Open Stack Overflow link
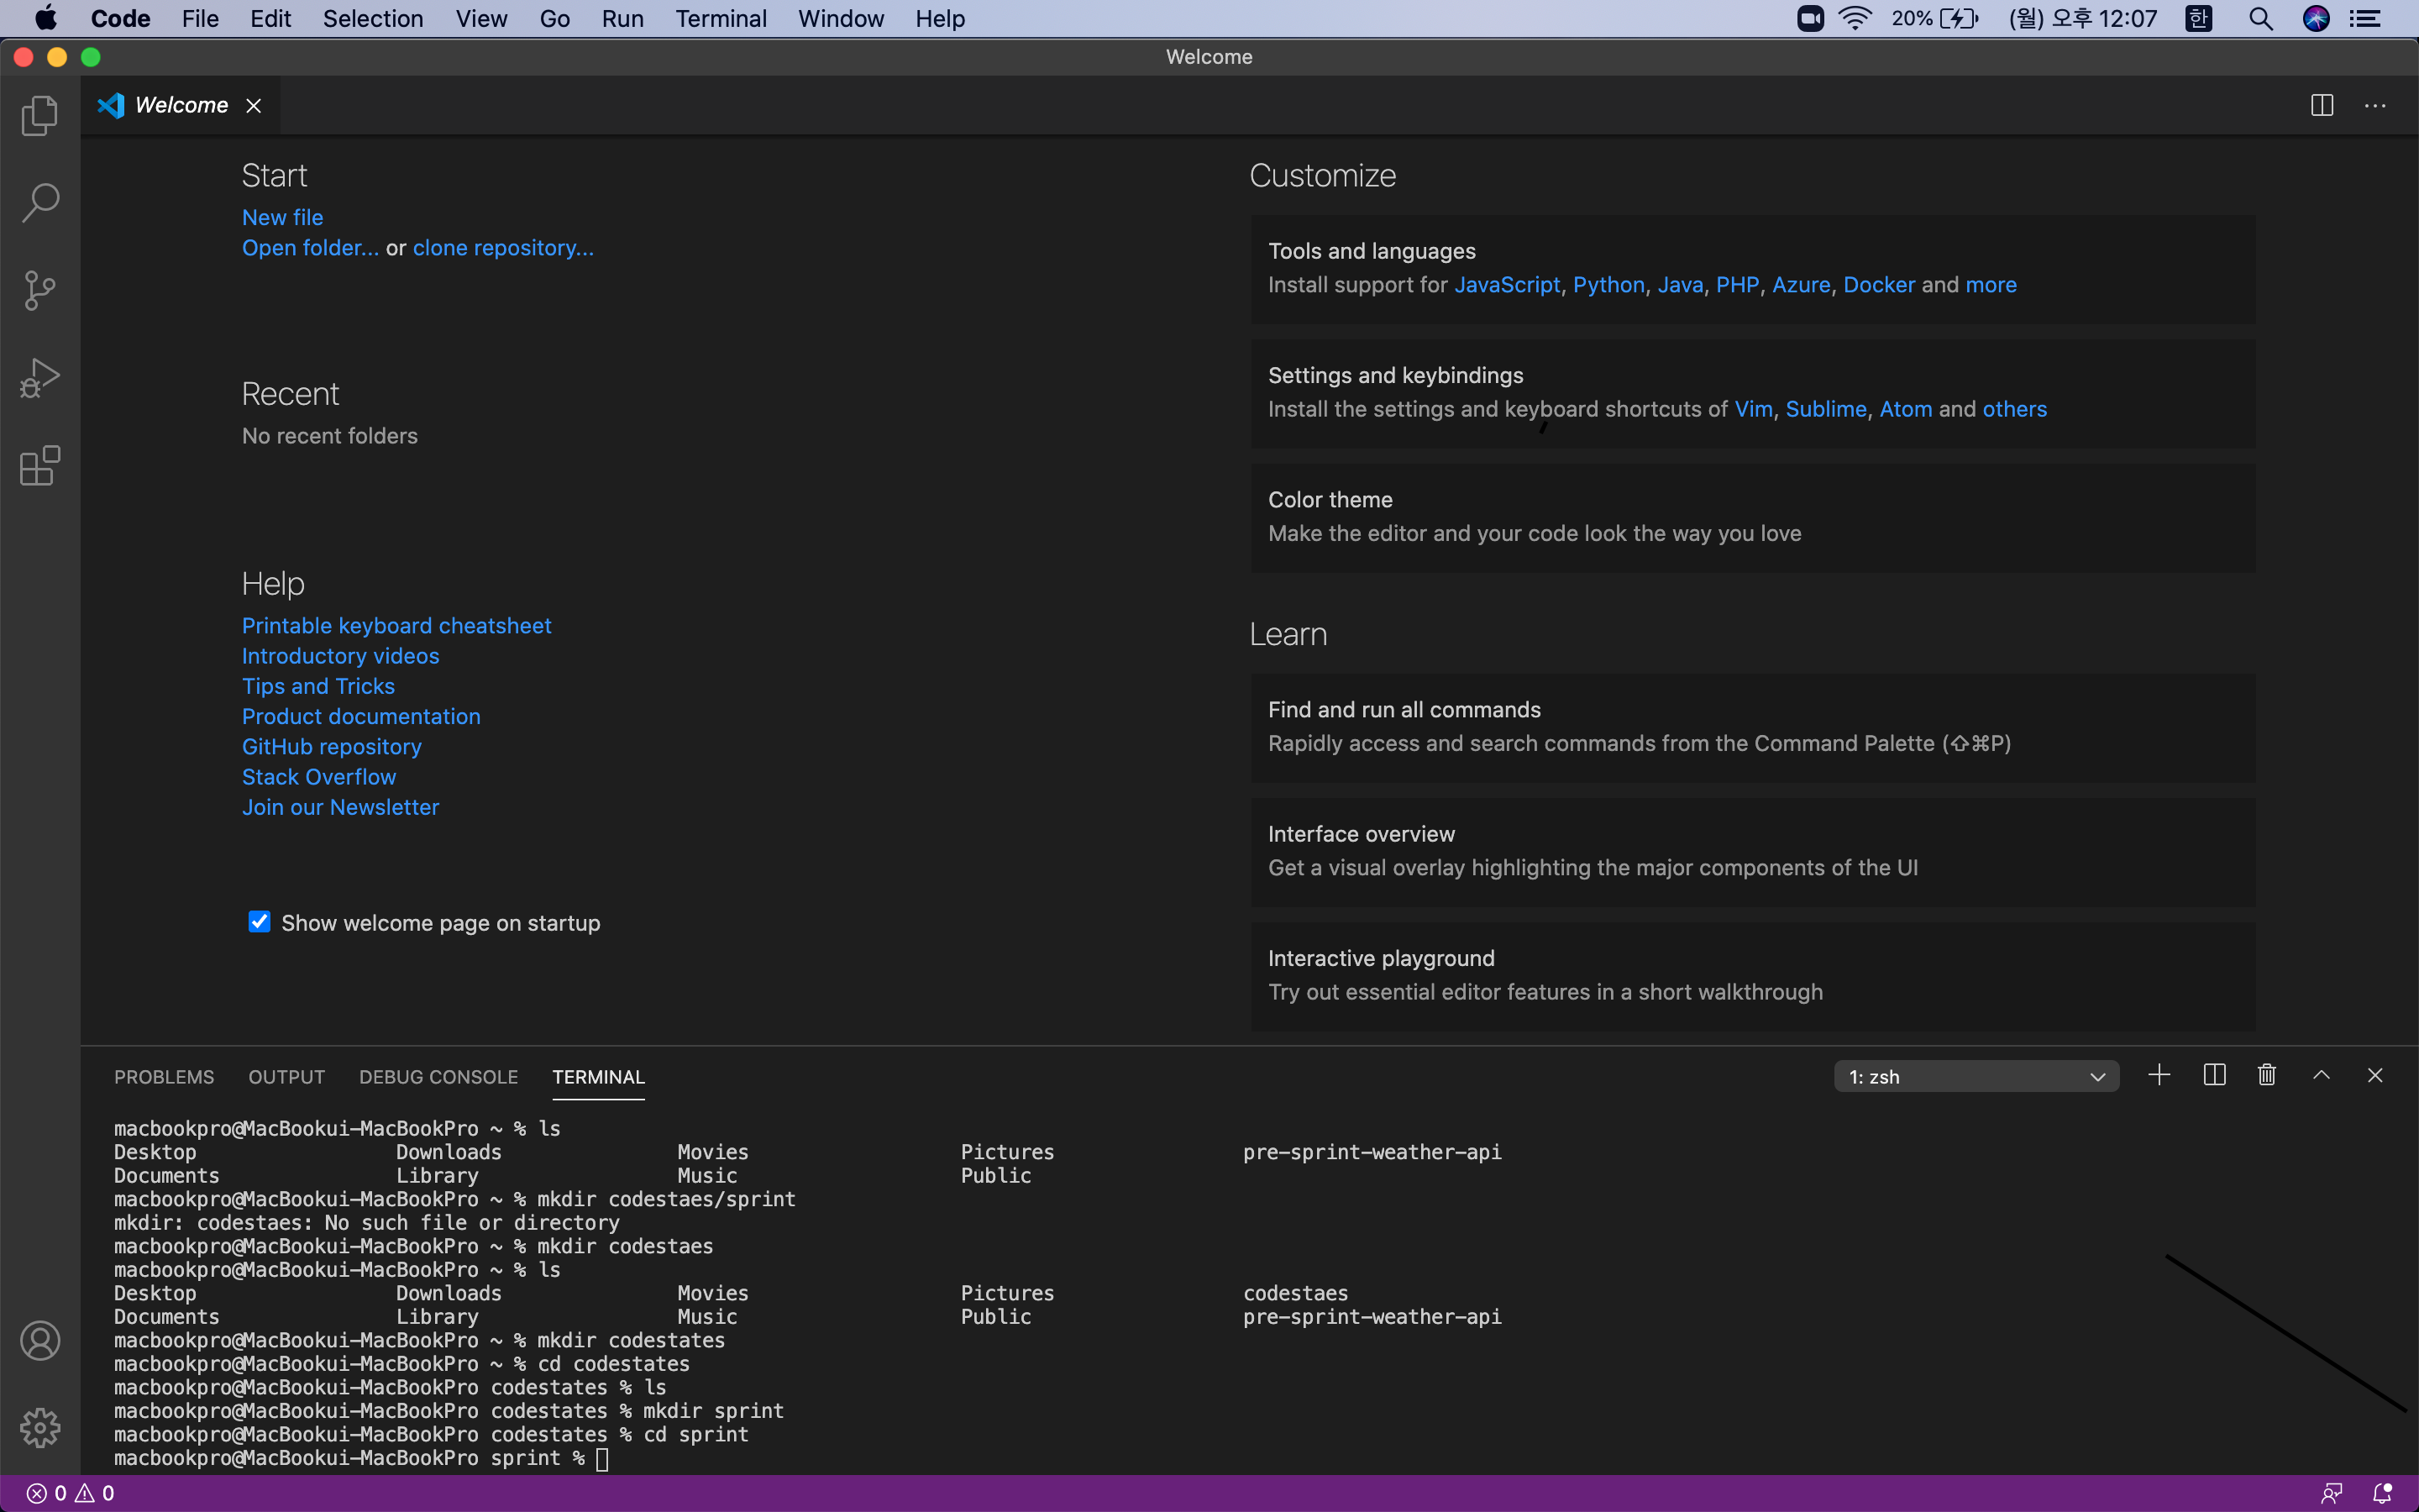Screen dimensions: 2419x1512 point(319,777)
